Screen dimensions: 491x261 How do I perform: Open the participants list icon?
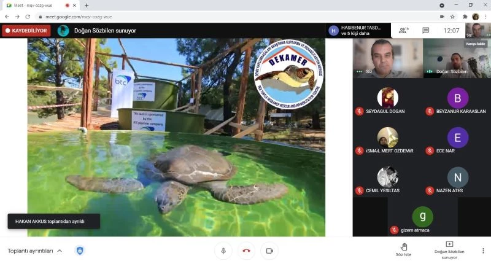pyautogui.click(x=403, y=30)
